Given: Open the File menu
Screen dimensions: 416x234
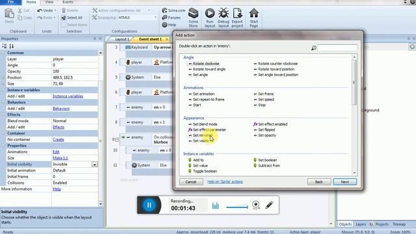Looking at the screenshot, I should (x=11, y=2).
